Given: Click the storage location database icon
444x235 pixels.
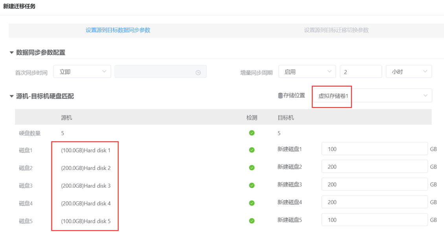Looking at the screenshot, I should (x=280, y=96).
